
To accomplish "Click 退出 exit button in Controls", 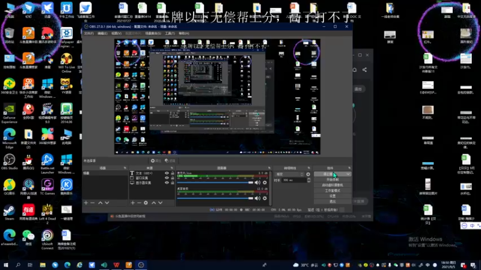I will click(x=332, y=202).
